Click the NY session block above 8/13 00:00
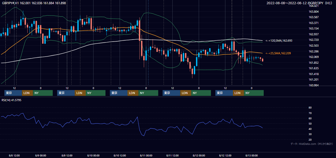 click(254, 93)
